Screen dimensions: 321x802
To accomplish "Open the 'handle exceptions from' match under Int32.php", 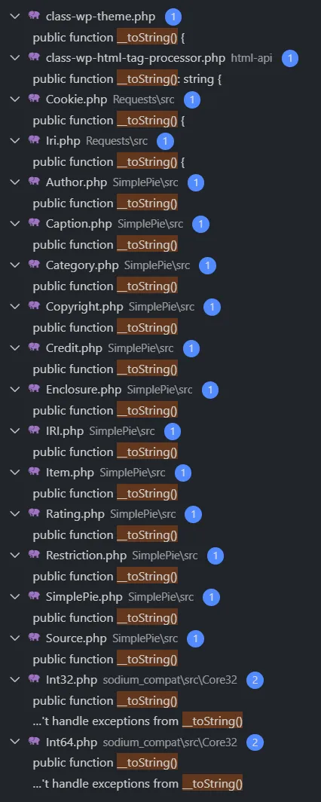I will pos(137,721).
